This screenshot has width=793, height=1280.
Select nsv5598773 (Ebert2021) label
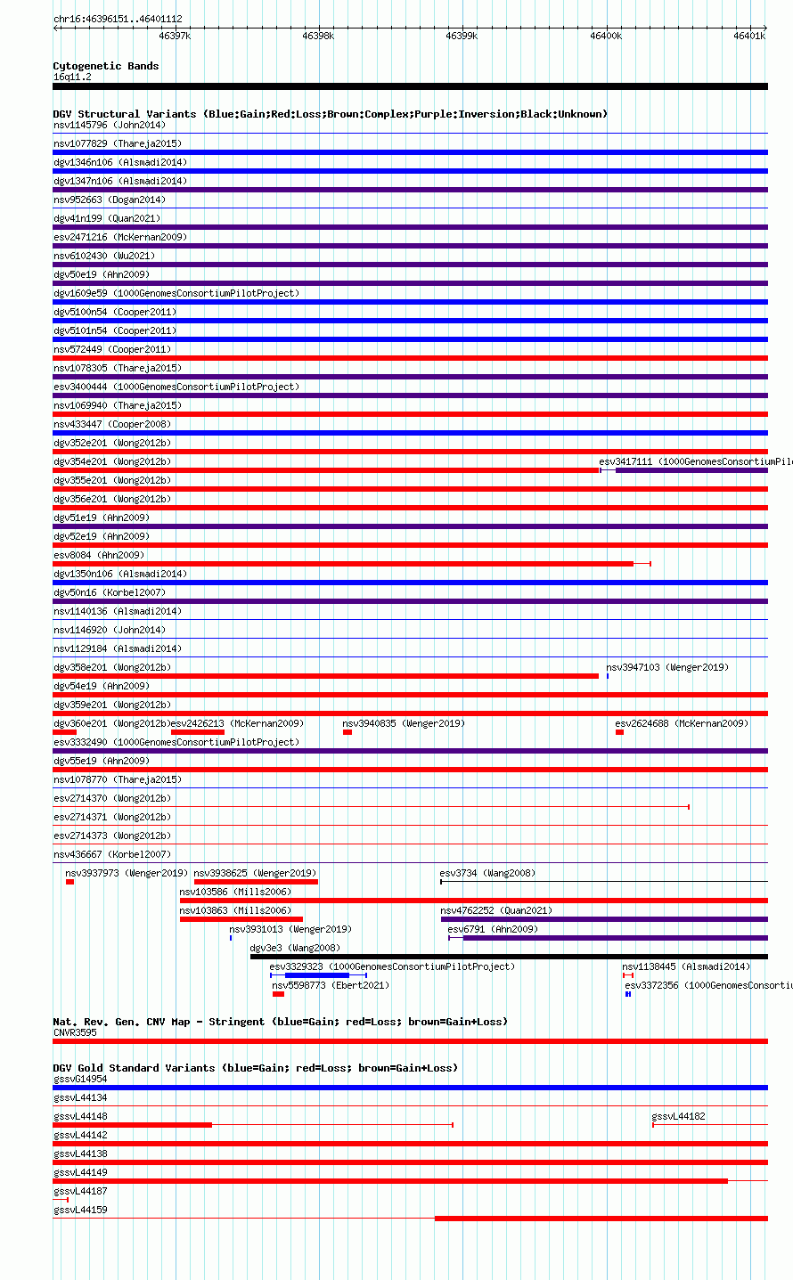click(x=331, y=986)
